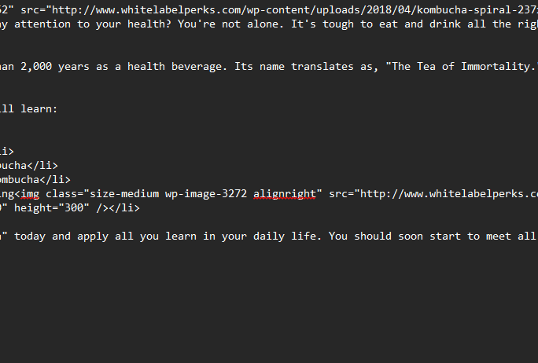Click the word "tough" in the second line

coord(338,24)
